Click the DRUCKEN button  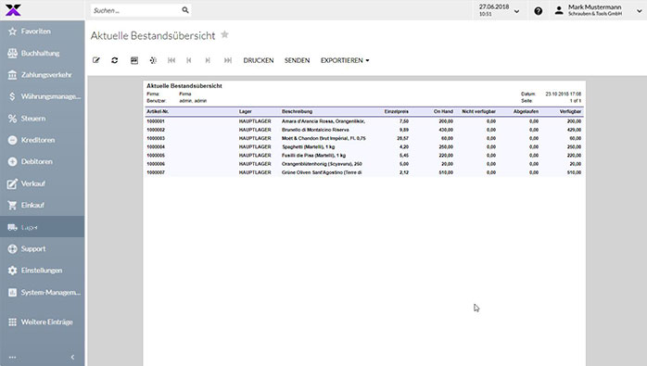[x=259, y=60]
